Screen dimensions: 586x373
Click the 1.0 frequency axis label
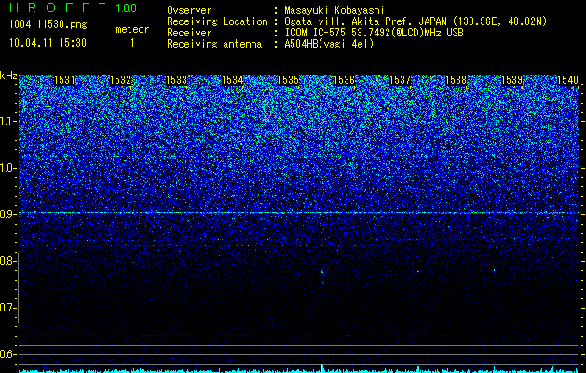point(7,168)
